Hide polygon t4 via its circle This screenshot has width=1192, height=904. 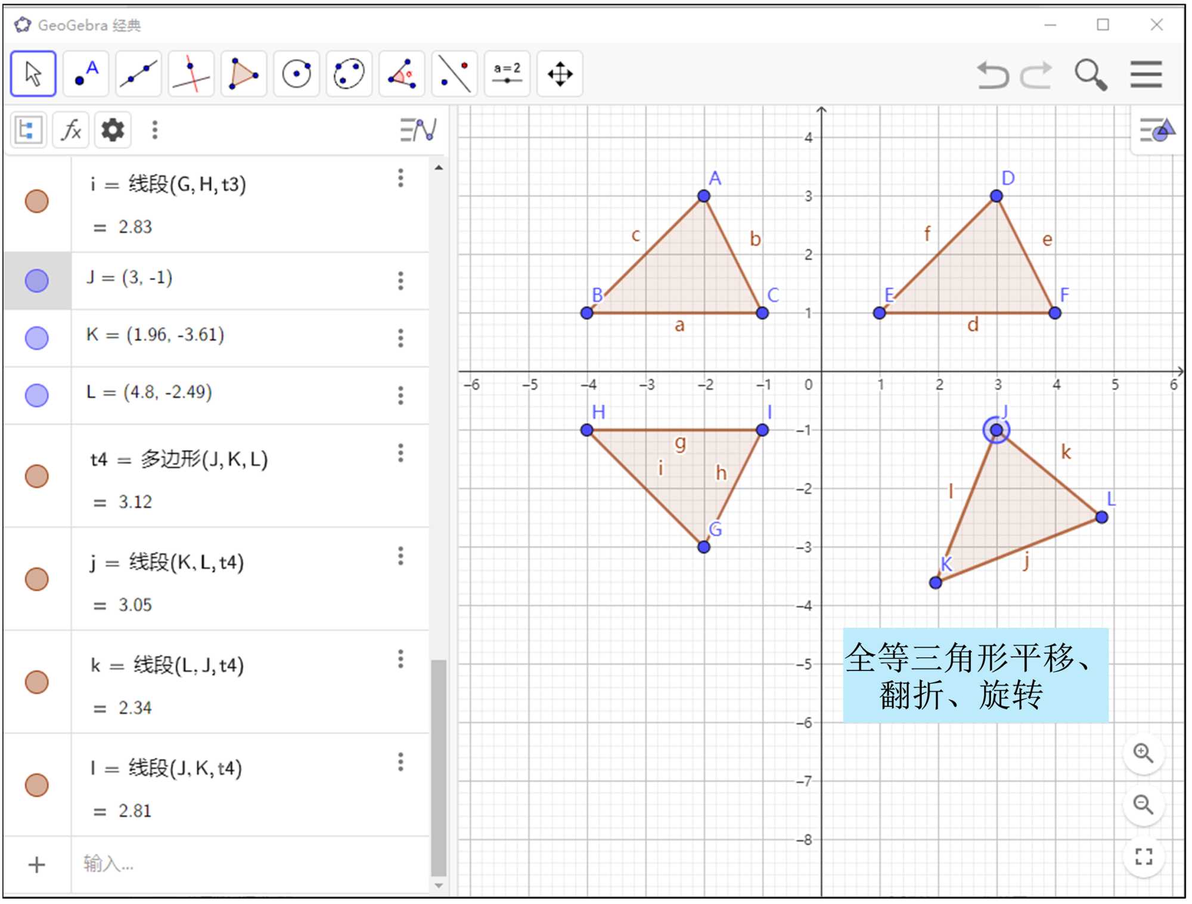[x=37, y=476]
